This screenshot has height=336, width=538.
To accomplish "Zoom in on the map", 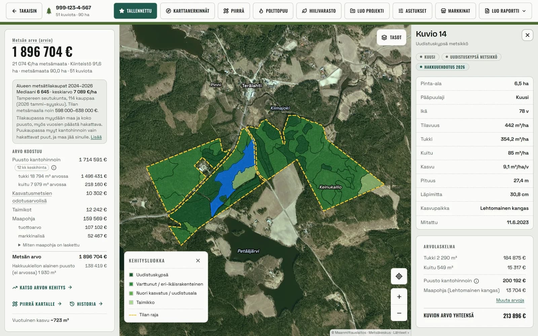I will point(399,296).
